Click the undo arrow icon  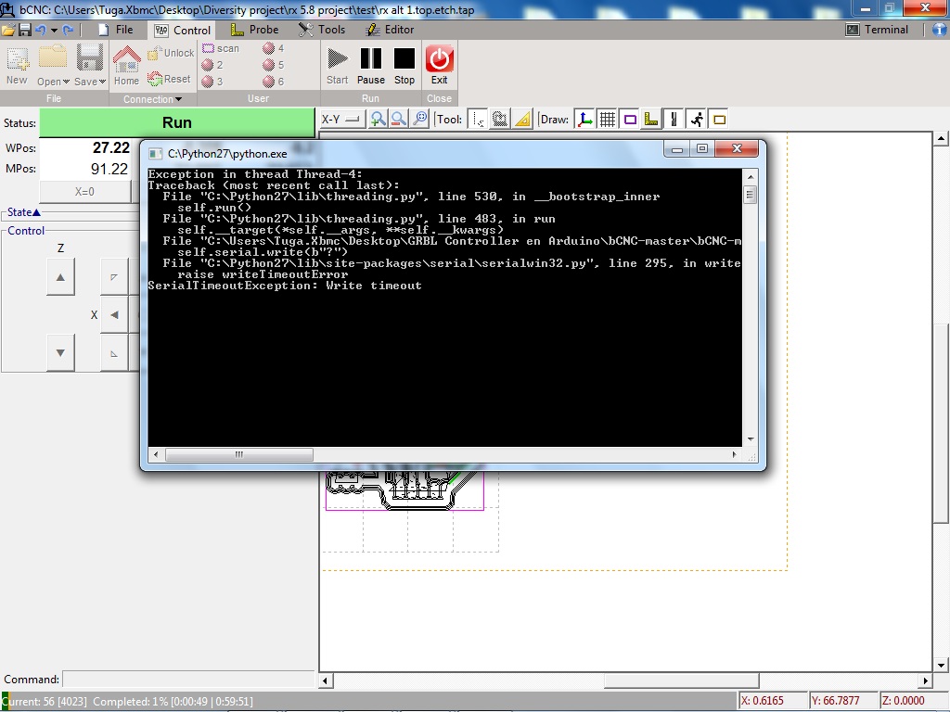[x=41, y=30]
